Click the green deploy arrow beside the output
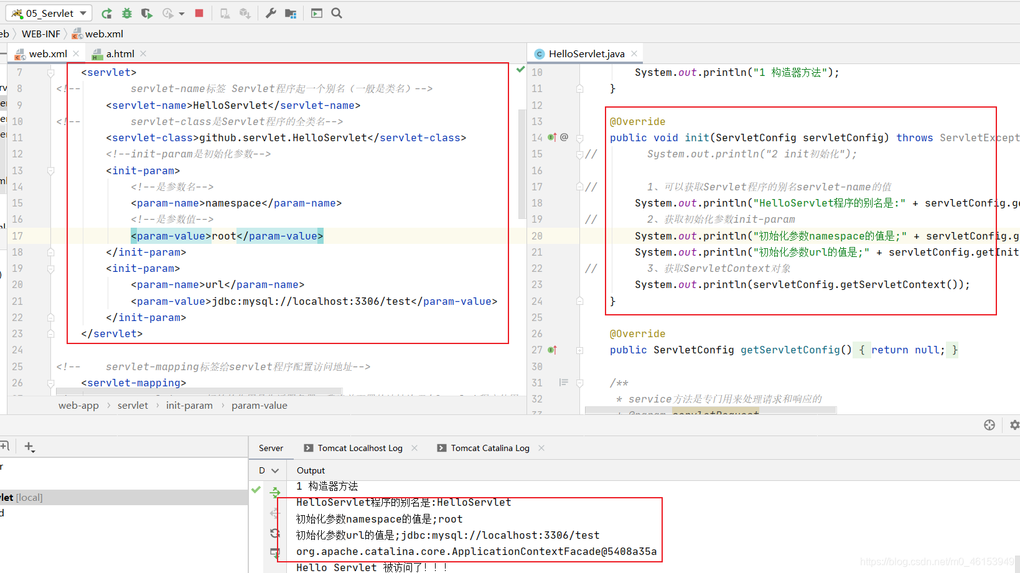Viewport: 1020px width, 573px height. 275,493
